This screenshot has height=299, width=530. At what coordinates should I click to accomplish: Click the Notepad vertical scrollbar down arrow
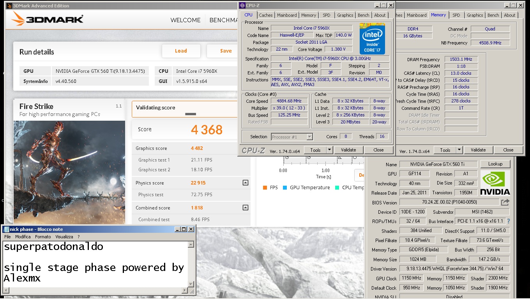coord(191,284)
